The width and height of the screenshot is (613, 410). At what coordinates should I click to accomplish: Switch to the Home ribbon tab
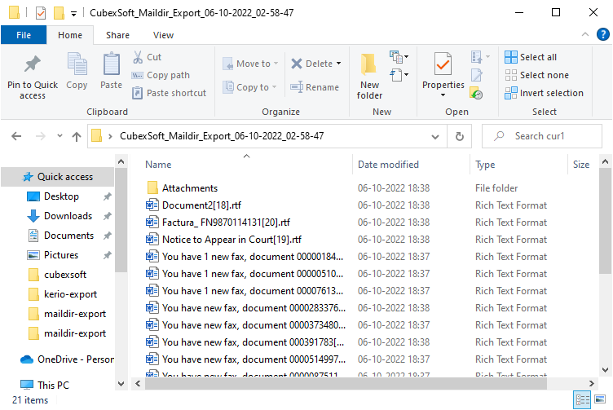70,35
